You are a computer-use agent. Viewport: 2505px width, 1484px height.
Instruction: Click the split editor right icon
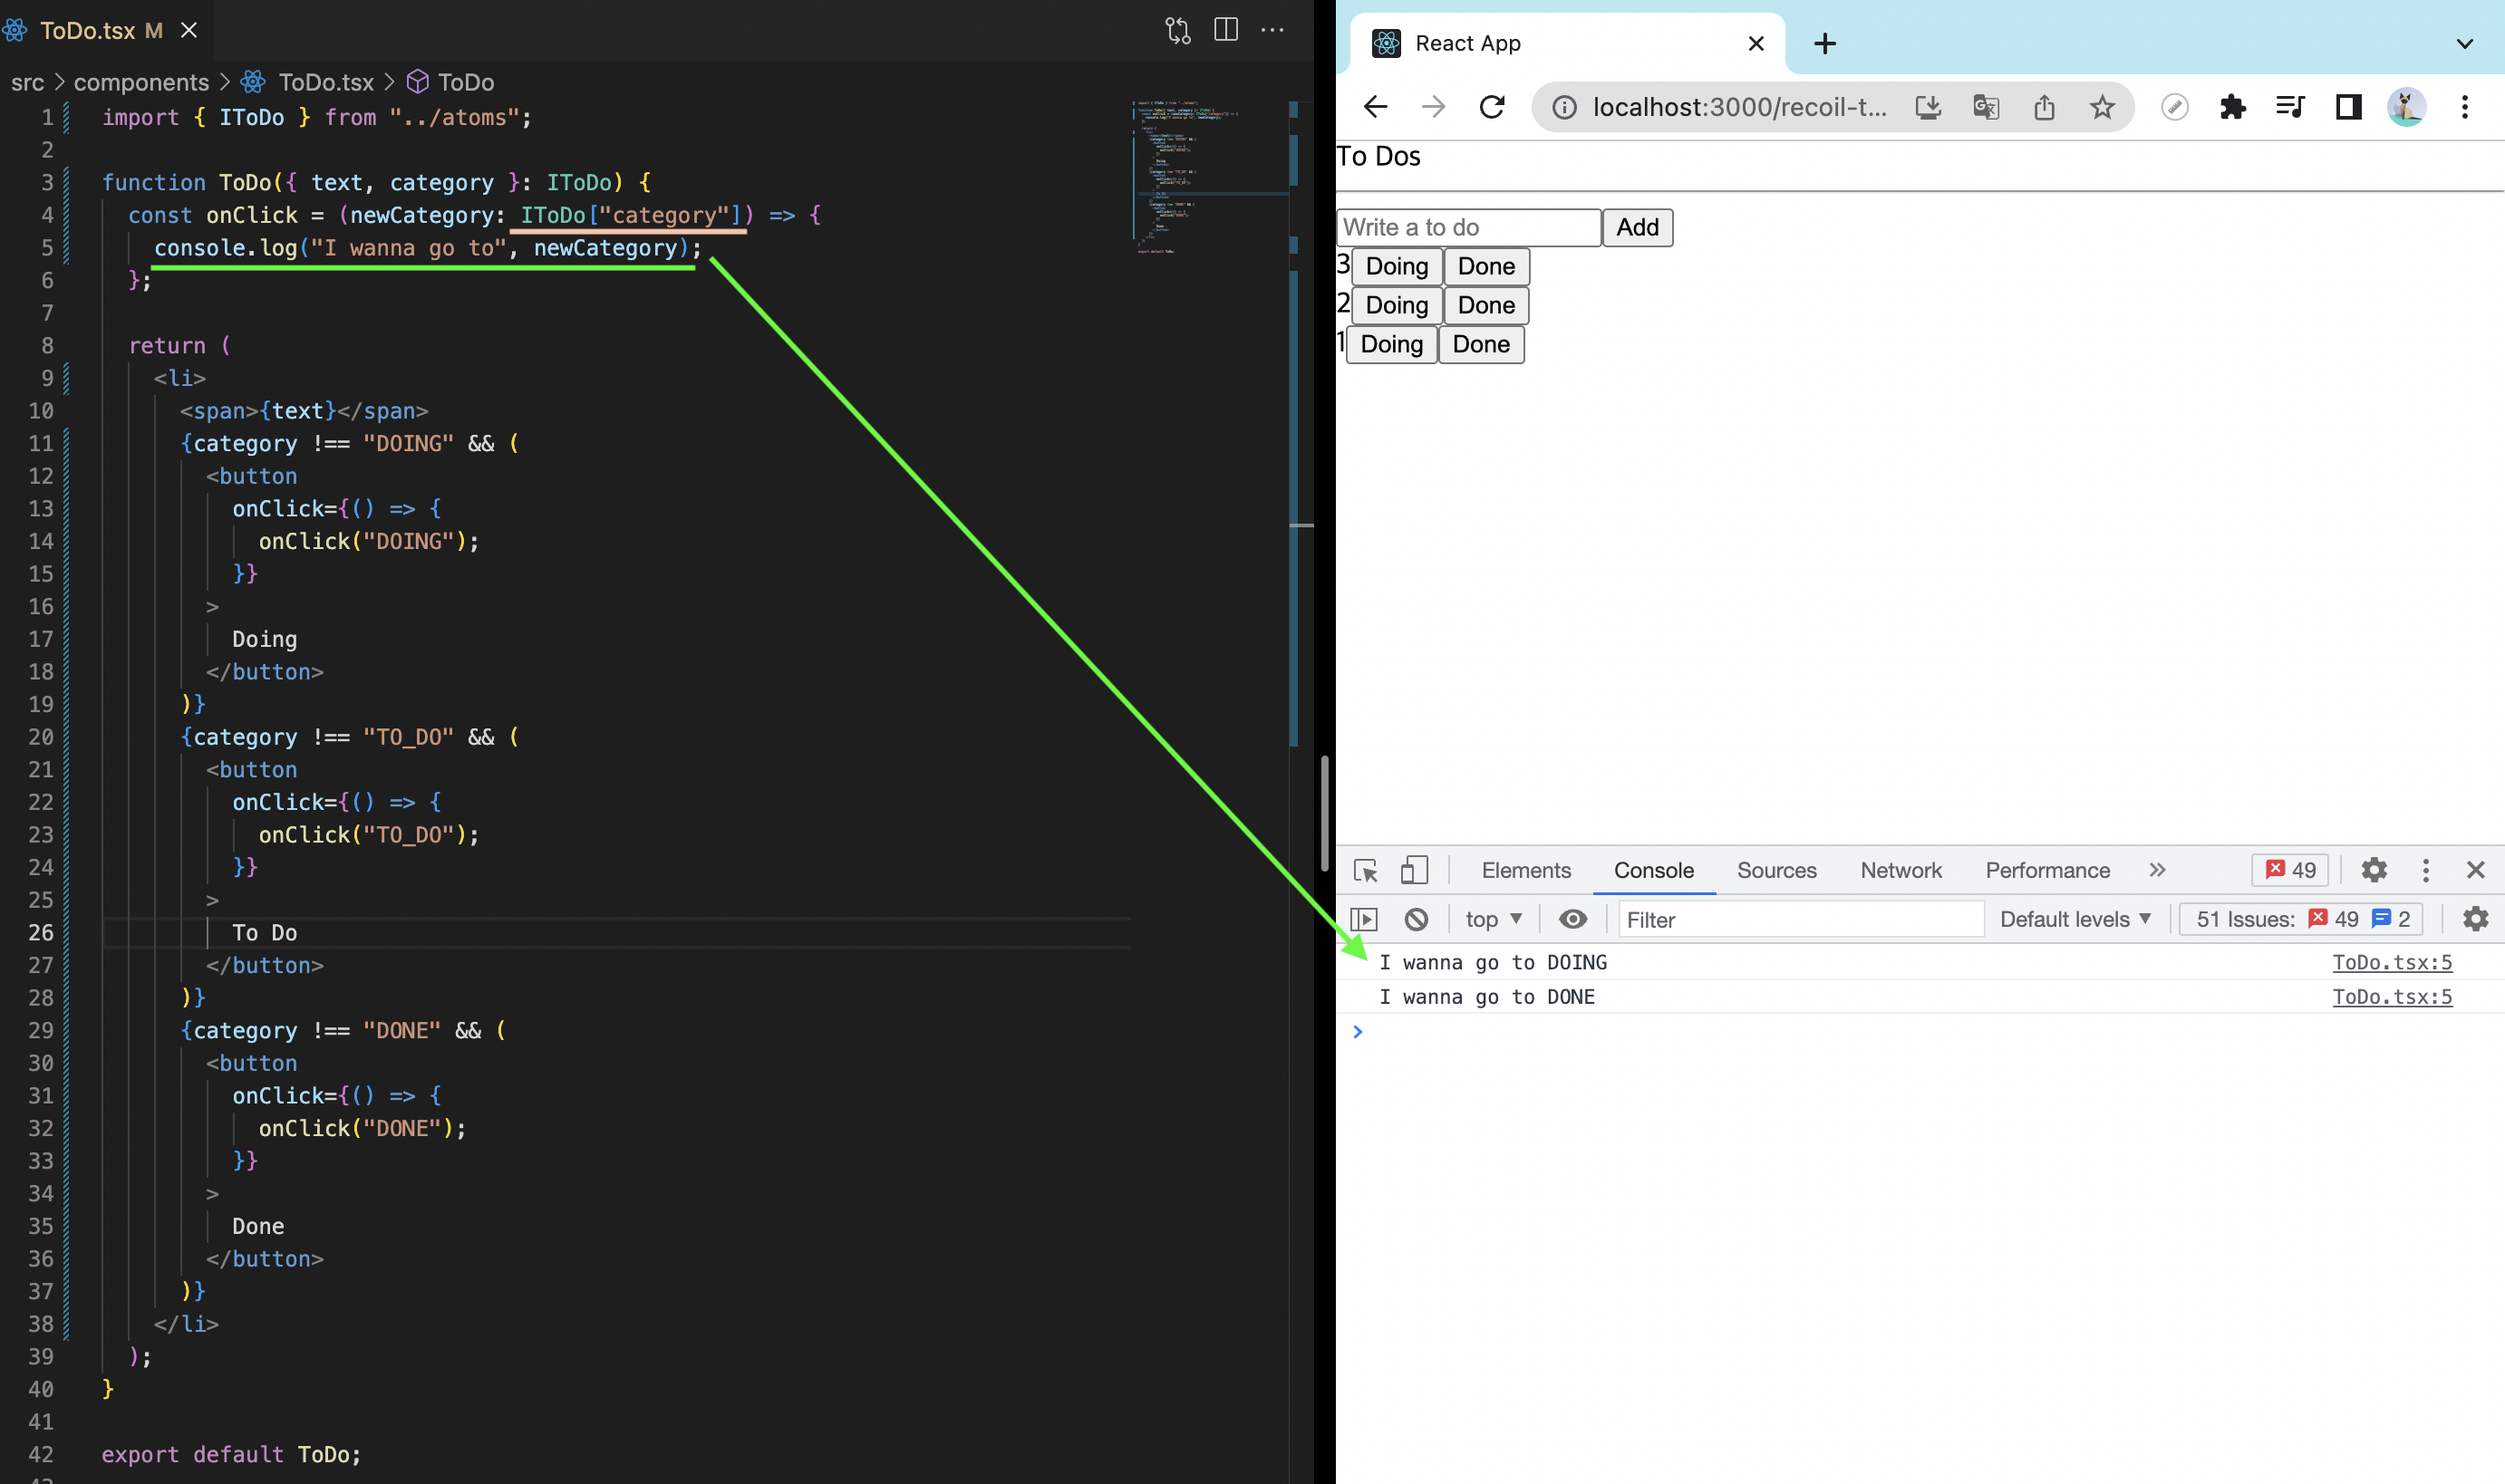(1225, 30)
